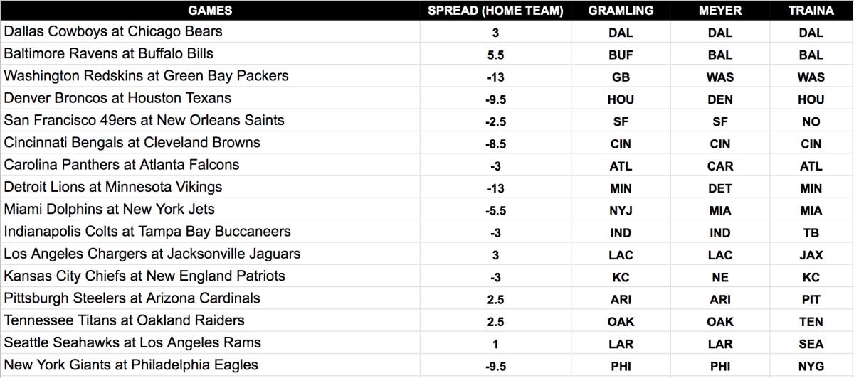854x378 pixels.
Task: Click the Baltimore Ravens at Buffalo Bills row
Action: click(x=109, y=54)
